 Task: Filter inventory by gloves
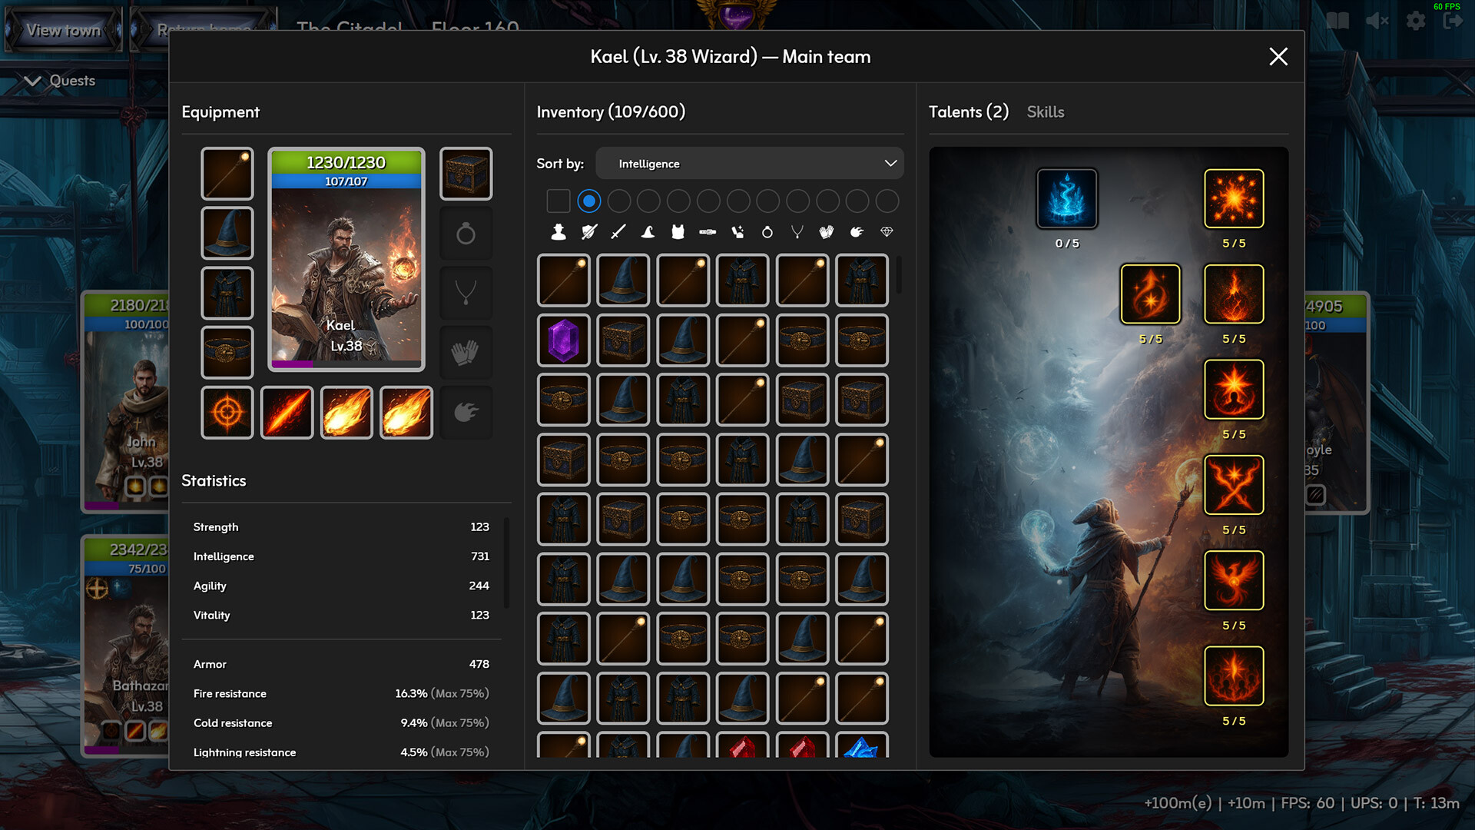pos(827,231)
